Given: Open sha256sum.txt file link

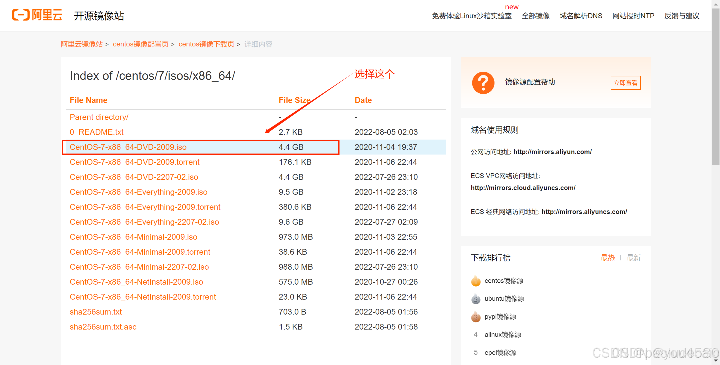Looking at the screenshot, I should pos(95,312).
